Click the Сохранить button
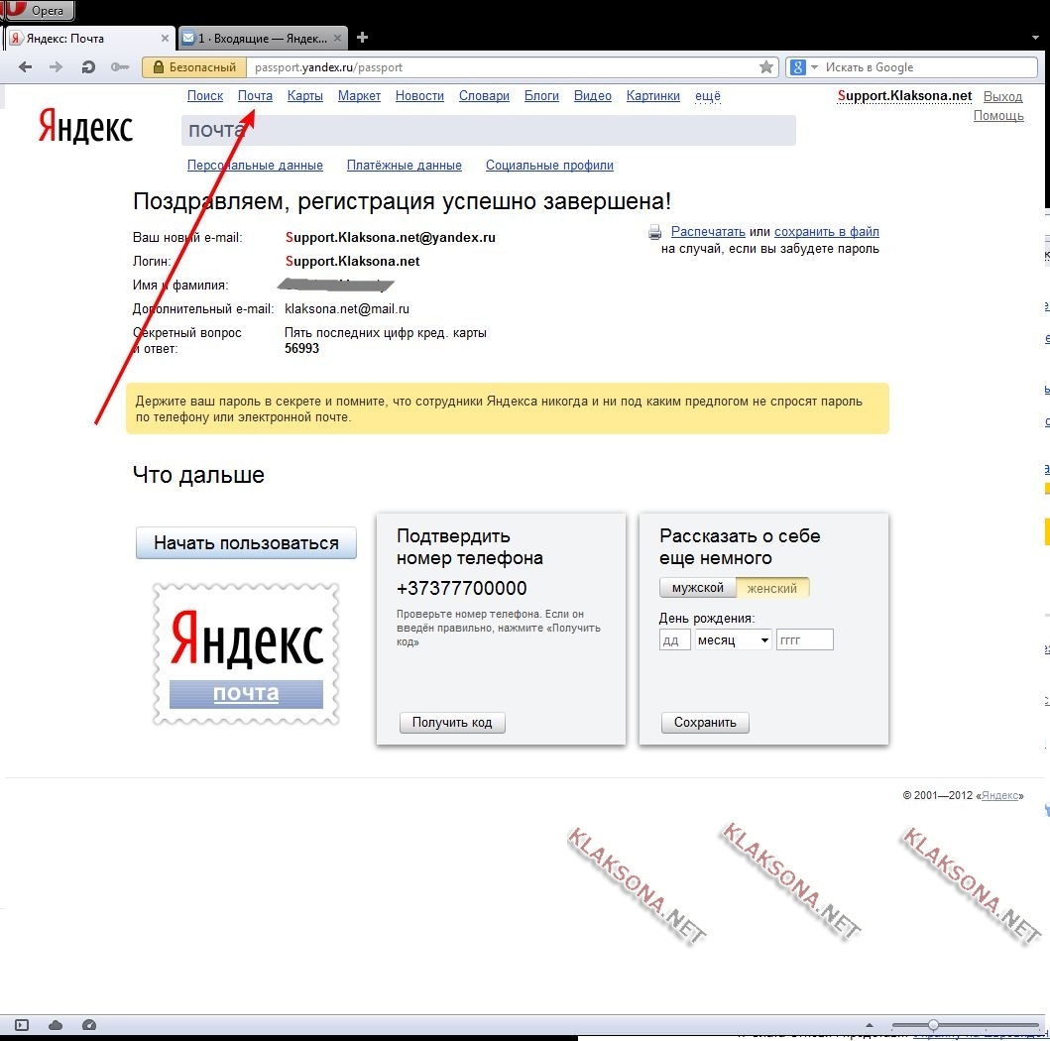The height and width of the screenshot is (1041, 1050). 705,723
